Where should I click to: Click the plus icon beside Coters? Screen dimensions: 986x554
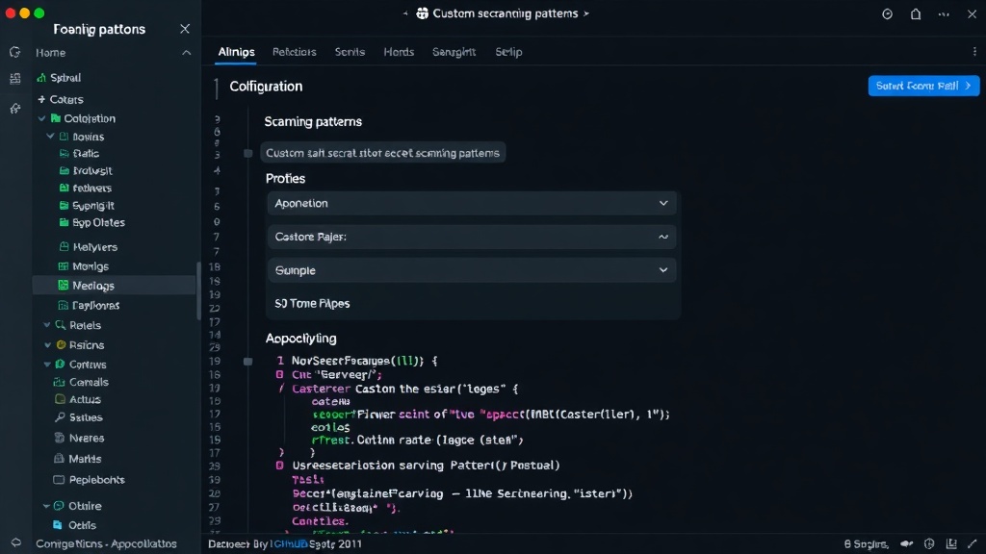coord(41,99)
